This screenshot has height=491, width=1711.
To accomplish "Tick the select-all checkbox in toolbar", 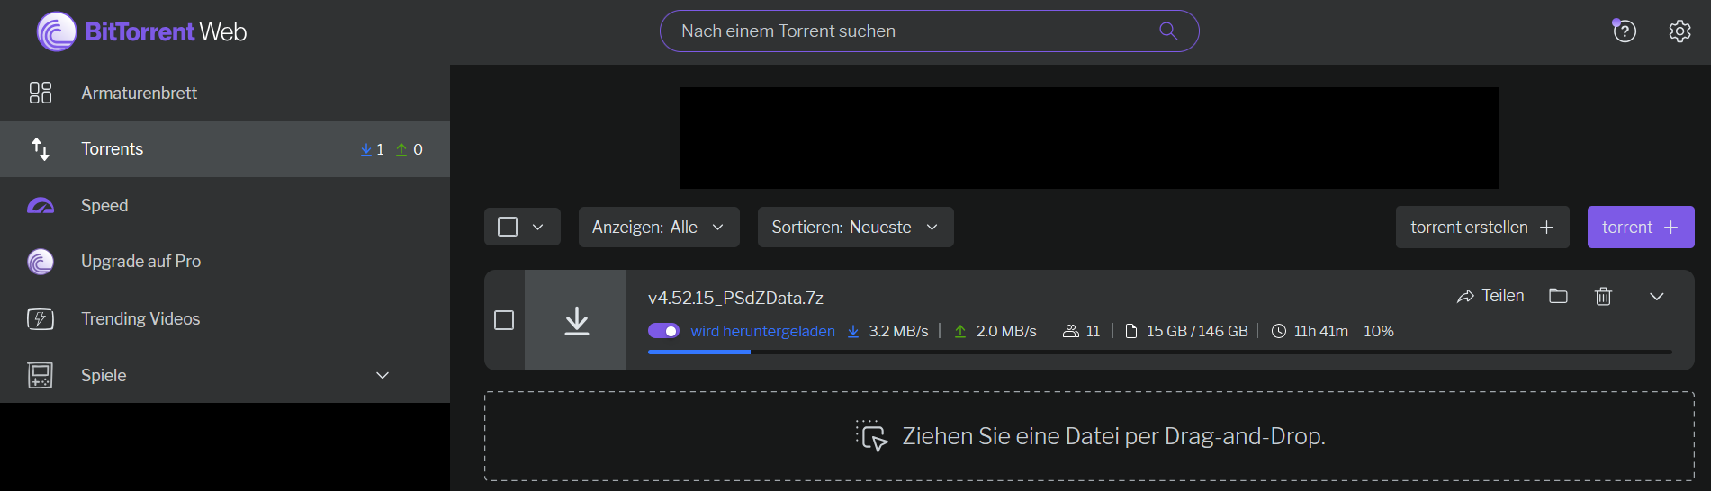I will click(x=508, y=227).
